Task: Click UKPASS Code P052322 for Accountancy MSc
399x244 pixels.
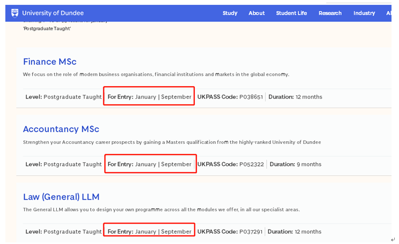Action: click(x=231, y=164)
